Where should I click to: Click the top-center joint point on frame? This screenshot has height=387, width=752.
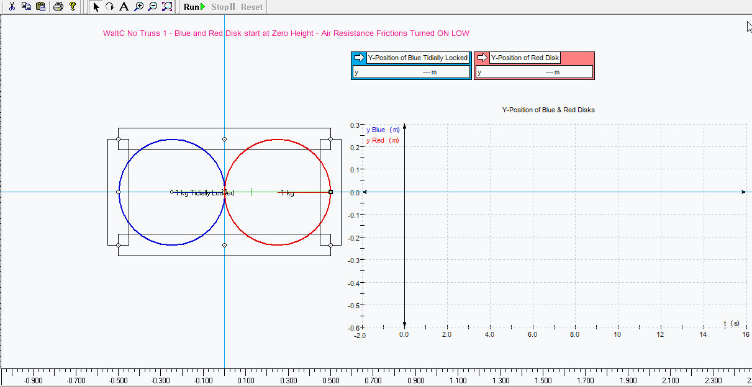click(224, 139)
